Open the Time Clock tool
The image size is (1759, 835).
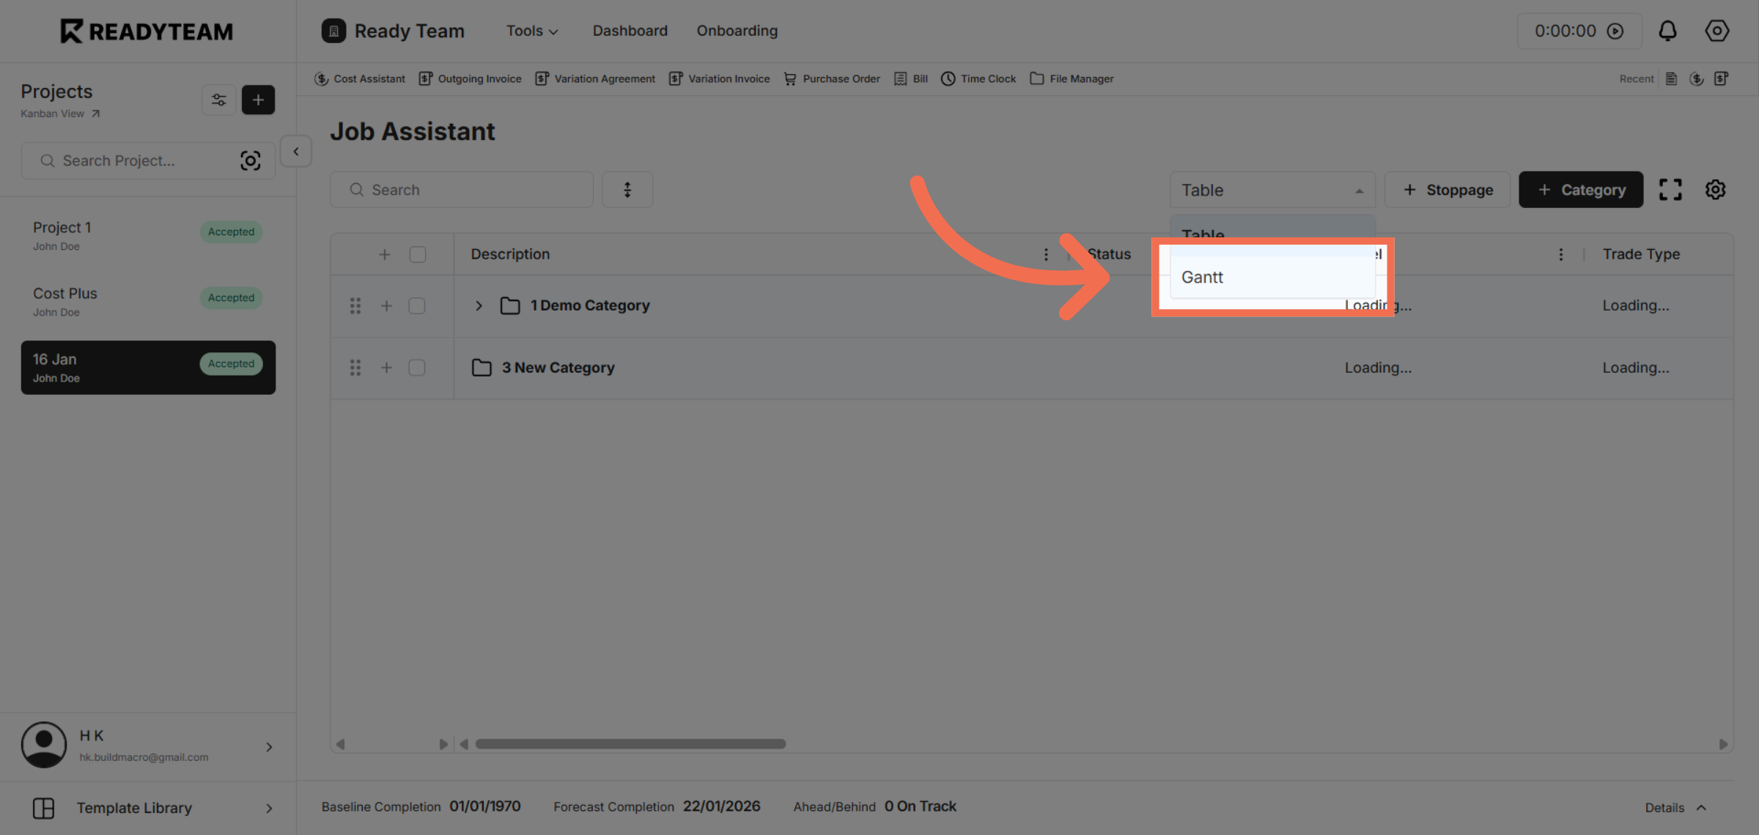978,78
